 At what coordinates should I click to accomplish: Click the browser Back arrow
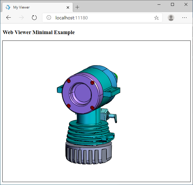(9, 18)
